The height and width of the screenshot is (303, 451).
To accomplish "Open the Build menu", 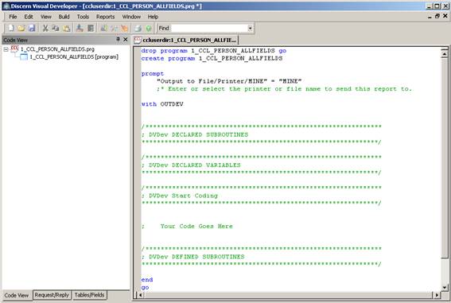I will point(64,17).
